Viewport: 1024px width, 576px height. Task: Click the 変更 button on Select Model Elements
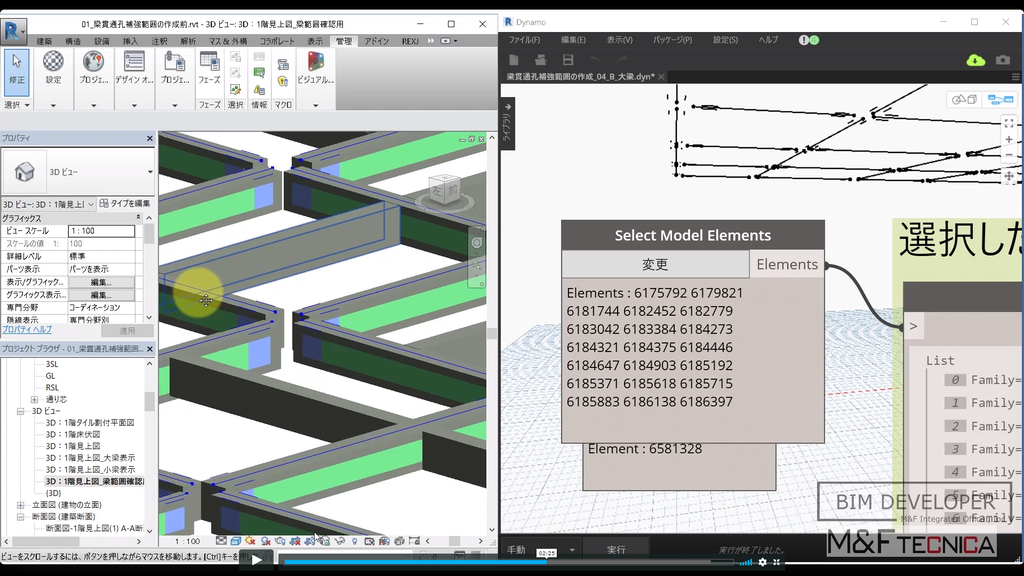[655, 265]
